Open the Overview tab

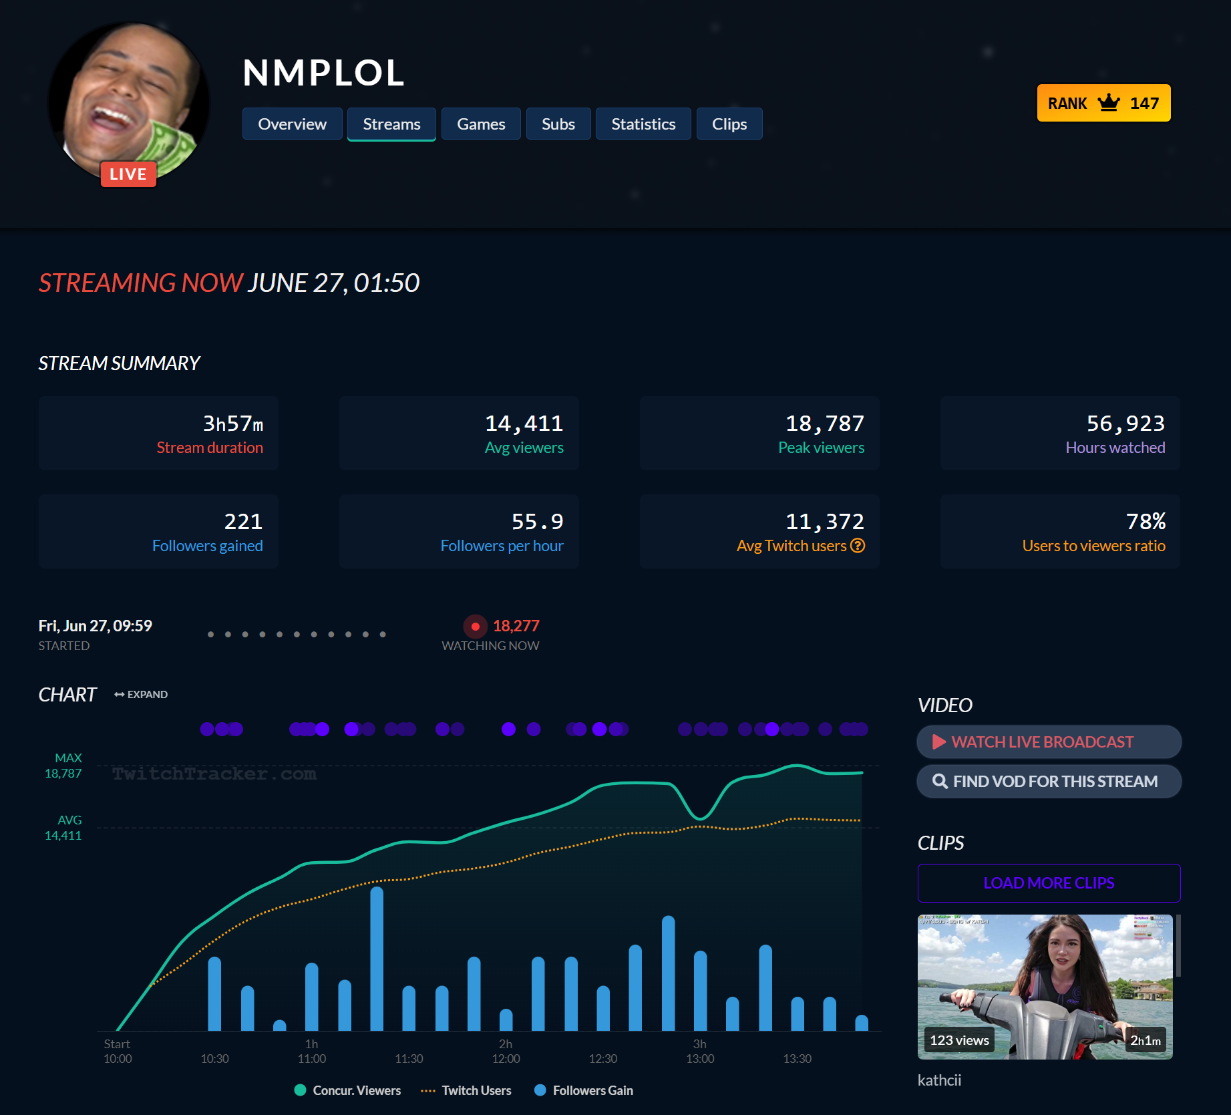292,124
